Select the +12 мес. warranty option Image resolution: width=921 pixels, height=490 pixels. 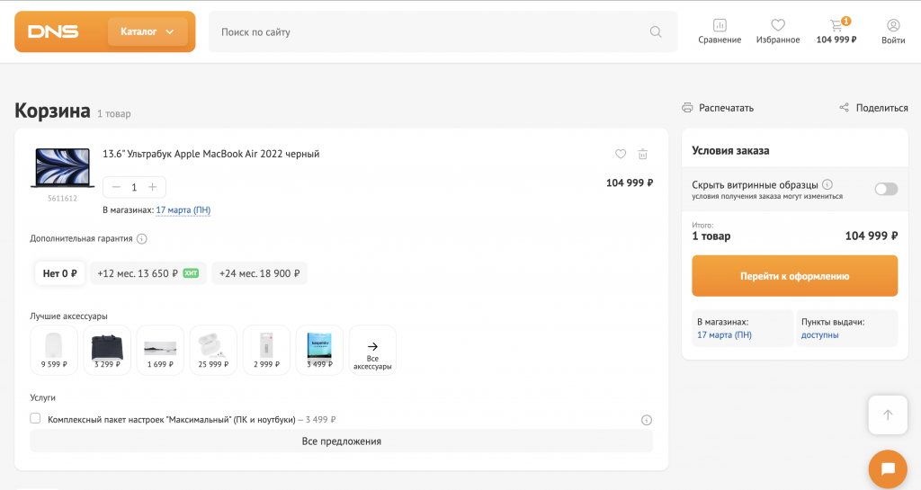(148, 273)
